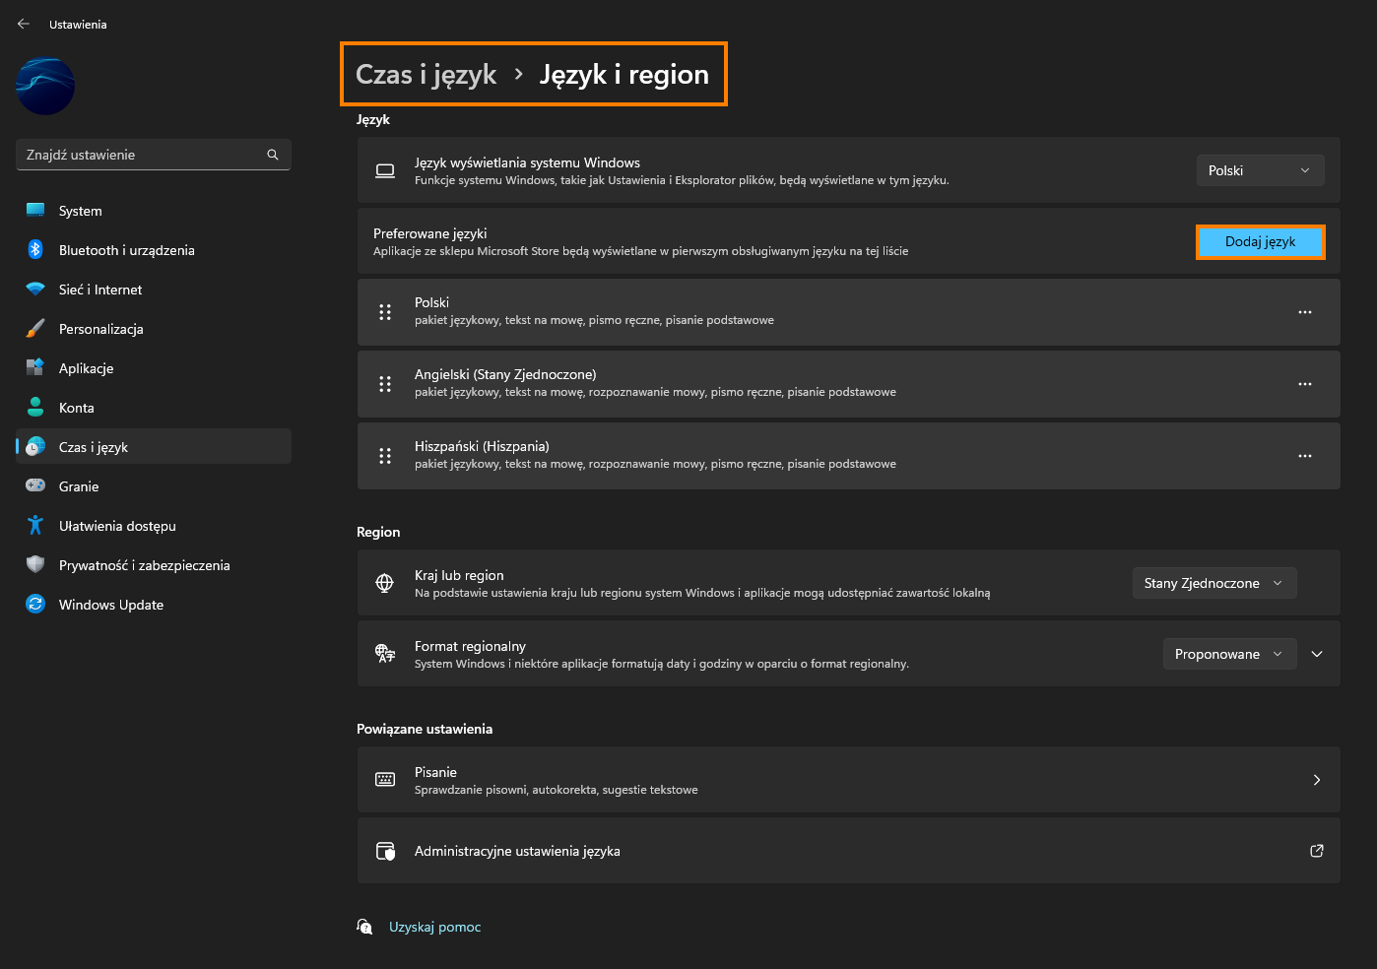Select Ułatwienia dostępu in the sidebar

point(154,526)
